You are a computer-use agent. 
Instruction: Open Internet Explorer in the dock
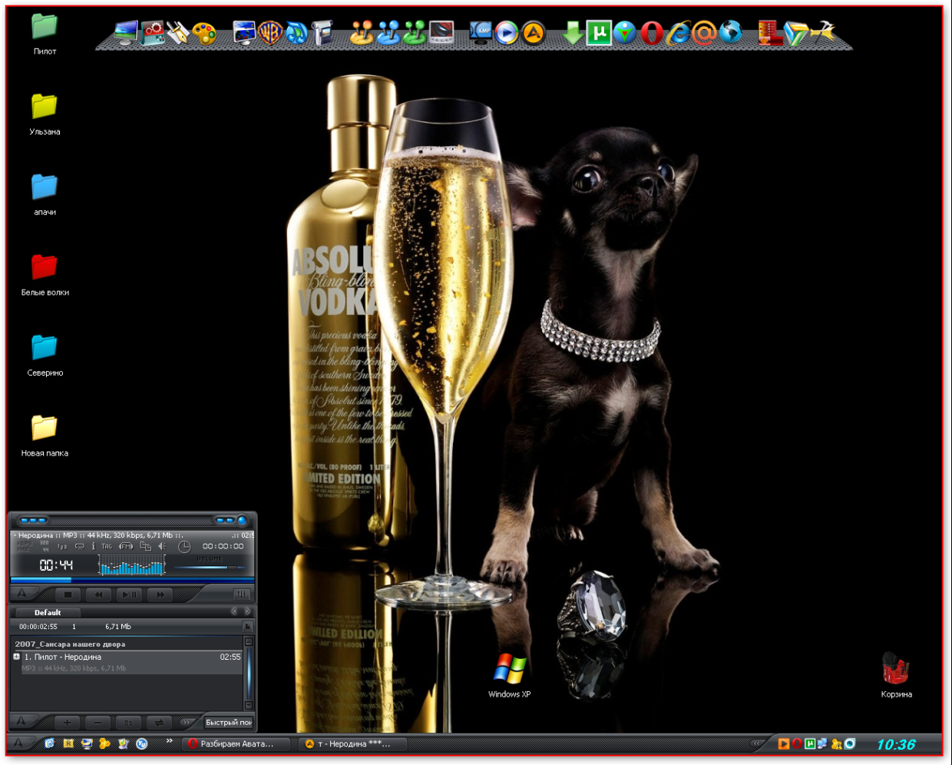point(678,33)
